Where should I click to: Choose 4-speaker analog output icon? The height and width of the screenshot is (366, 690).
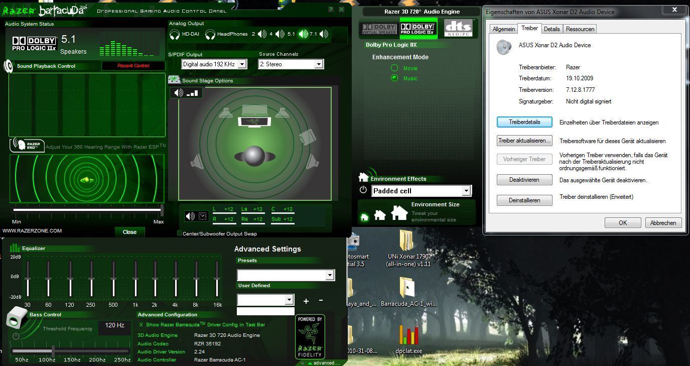point(280,34)
